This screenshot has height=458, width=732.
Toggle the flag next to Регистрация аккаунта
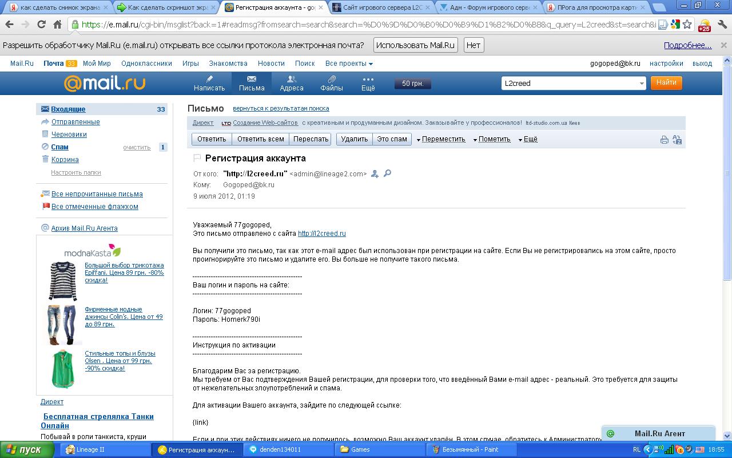[x=197, y=159]
